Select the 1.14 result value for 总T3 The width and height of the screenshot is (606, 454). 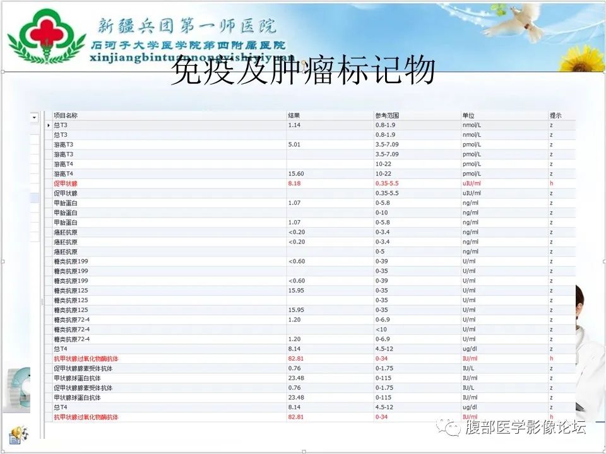pos(294,125)
